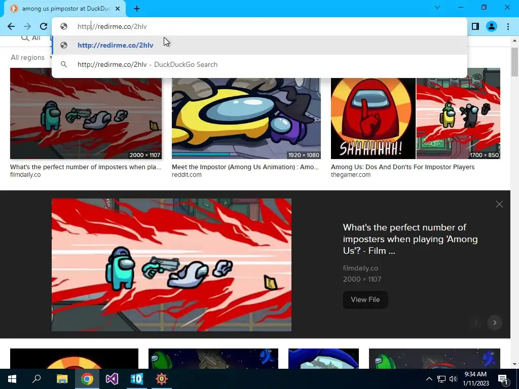
Task: Click inside the address bar URL text
Action: (x=112, y=26)
